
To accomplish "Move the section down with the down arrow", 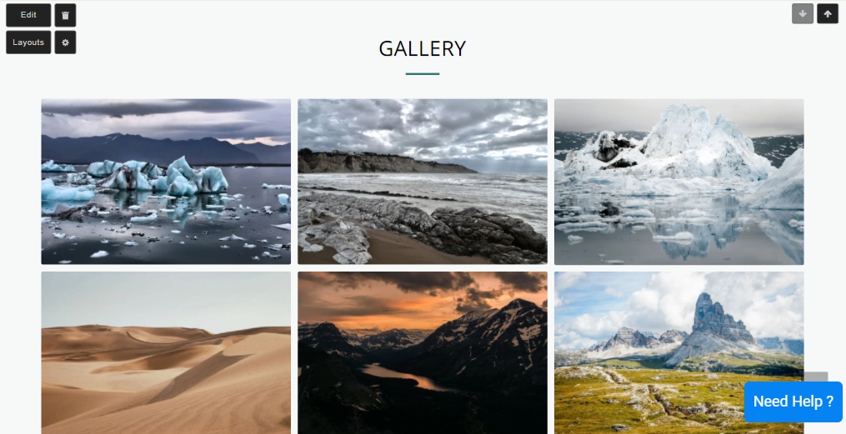I will pyautogui.click(x=803, y=14).
